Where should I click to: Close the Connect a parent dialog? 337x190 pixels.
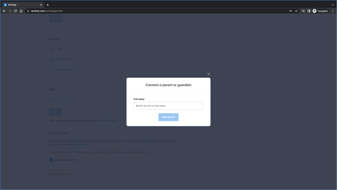point(209,74)
